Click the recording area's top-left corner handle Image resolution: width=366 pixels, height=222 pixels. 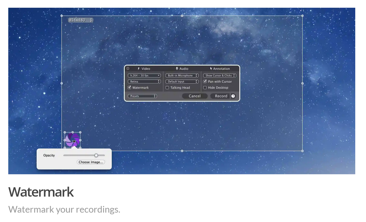point(61,16)
